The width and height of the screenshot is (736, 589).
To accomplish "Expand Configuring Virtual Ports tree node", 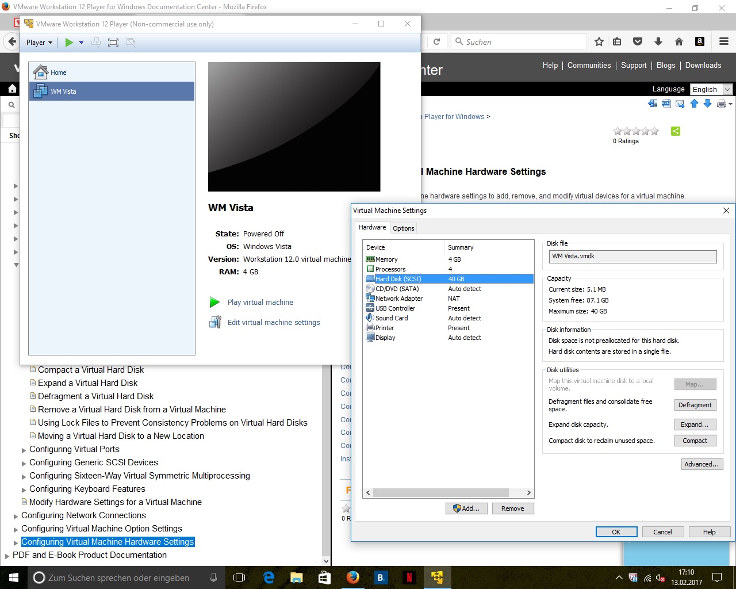I will 24,450.
